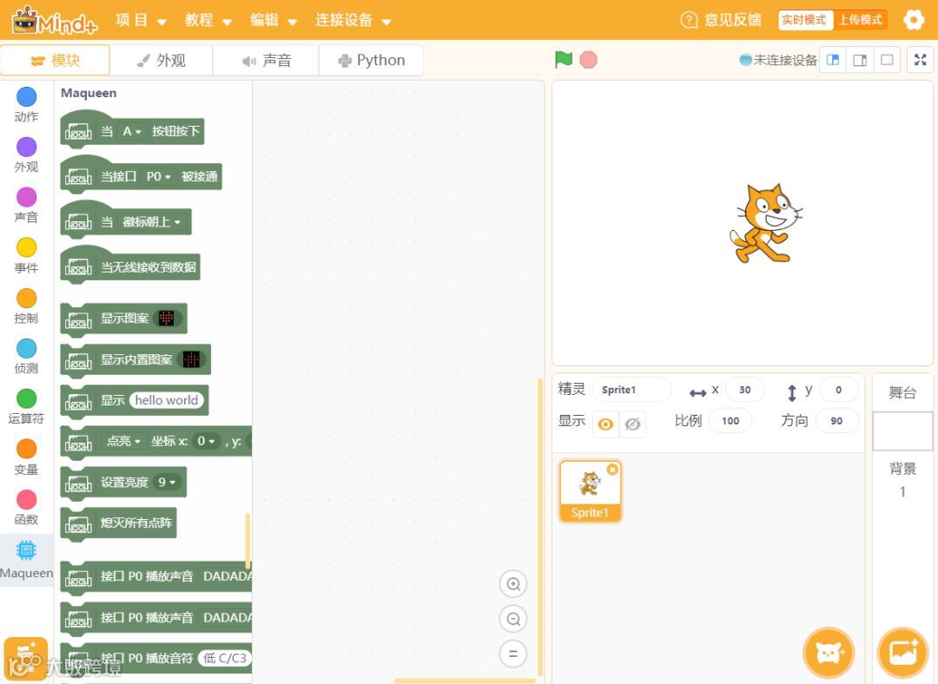Show the sprite with eye icon
This screenshot has width=938, height=684.
click(x=605, y=424)
